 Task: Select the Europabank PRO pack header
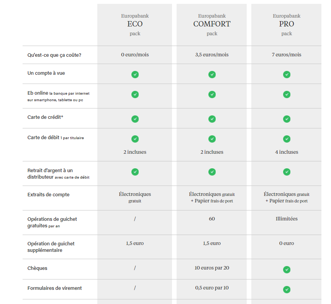tap(287, 24)
